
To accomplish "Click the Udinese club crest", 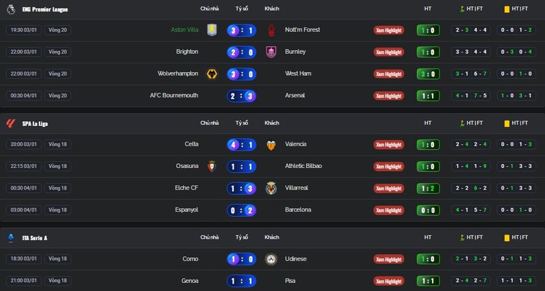I will point(272,258).
